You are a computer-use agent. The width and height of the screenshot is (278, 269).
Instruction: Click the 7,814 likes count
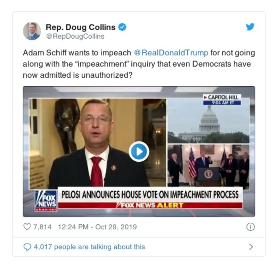click(42, 227)
